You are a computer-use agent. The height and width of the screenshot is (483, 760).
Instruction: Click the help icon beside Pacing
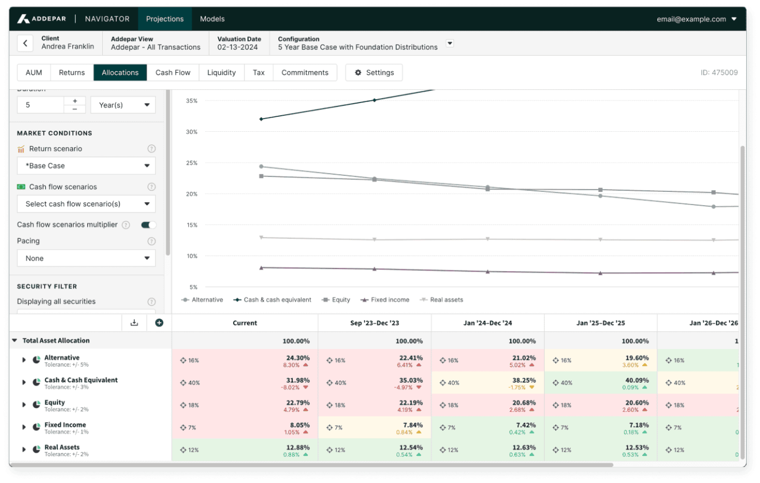point(152,241)
